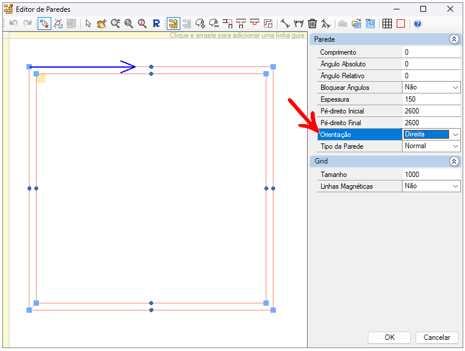The image size is (465, 351).
Task: Click the greyed 3D room icon
Action: tap(343, 24)
